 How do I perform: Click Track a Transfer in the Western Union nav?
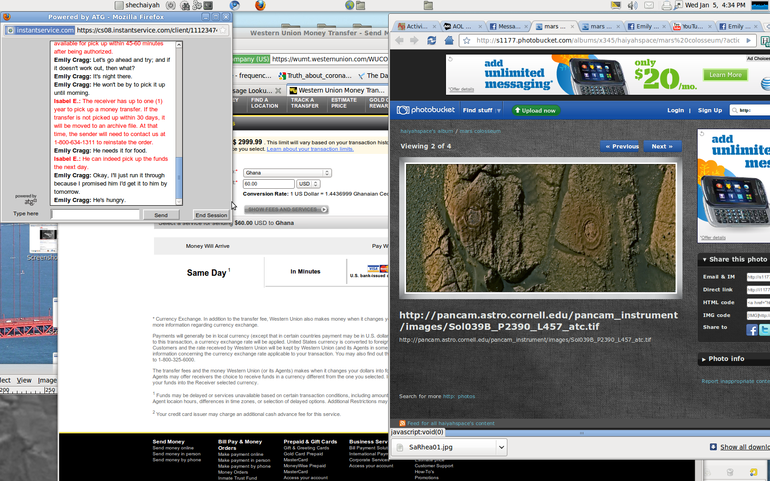305,103
